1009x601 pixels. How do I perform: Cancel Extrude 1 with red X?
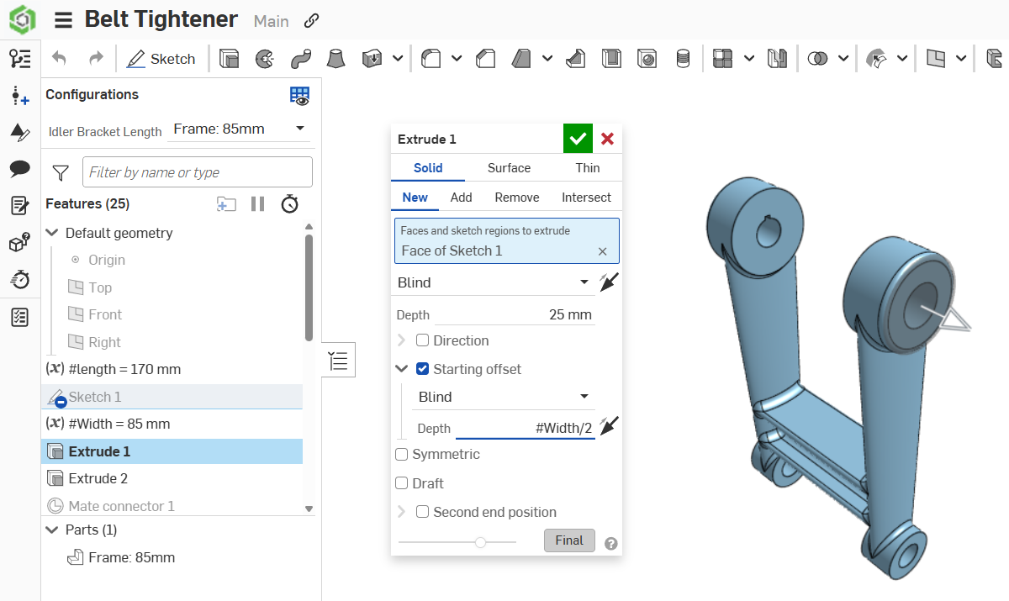click(607, 139)
